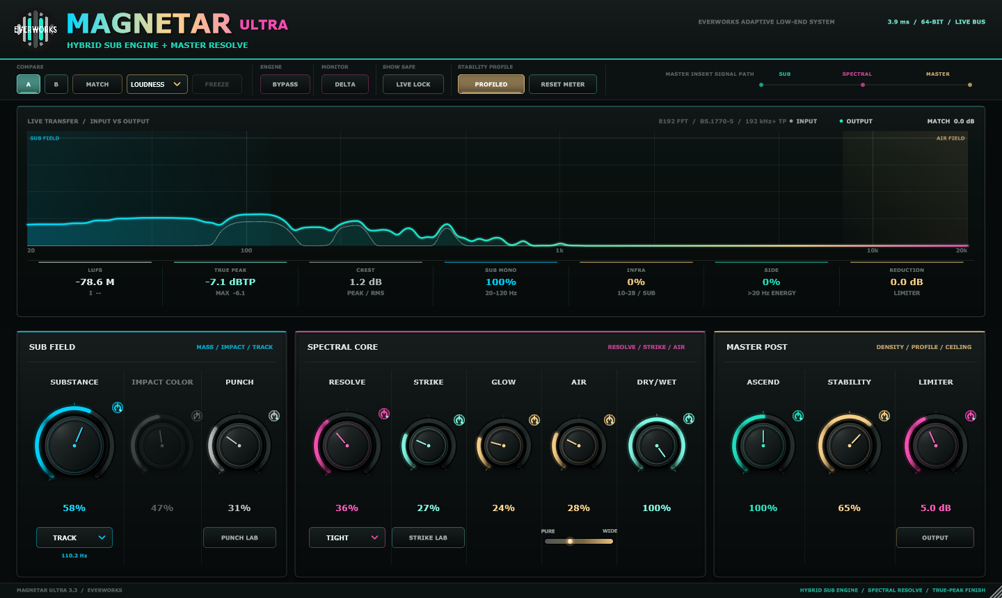Click the MASTER node on signal path
Viewport: 1002px width, 598px height.
pyautogui.click(x=970, y=85)
